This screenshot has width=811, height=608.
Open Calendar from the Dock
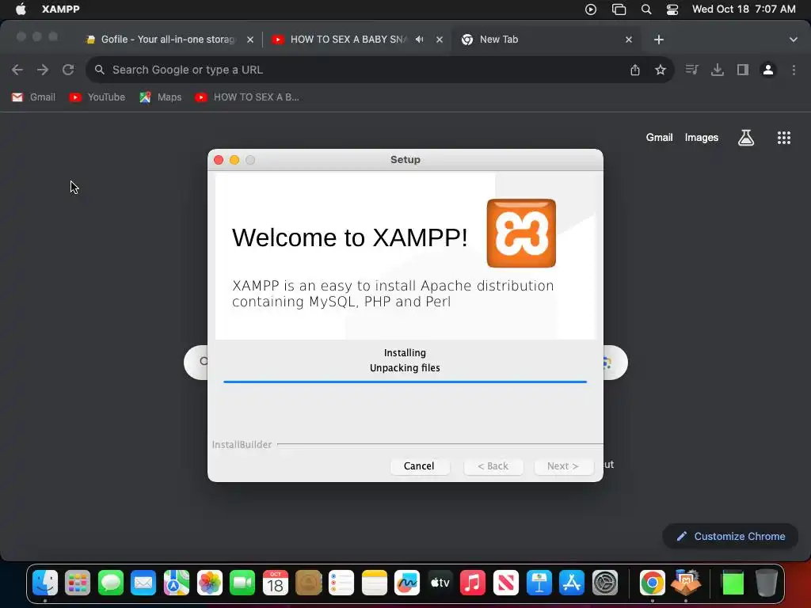[275, 583]
